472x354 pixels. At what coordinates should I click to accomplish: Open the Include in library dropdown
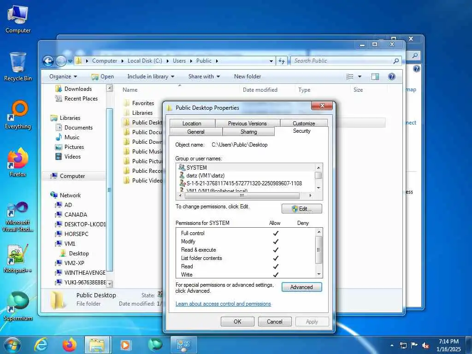(151, 77)
